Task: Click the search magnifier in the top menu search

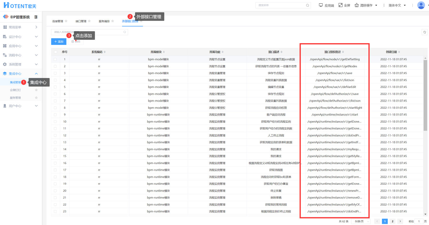Action: pos(307,5)
